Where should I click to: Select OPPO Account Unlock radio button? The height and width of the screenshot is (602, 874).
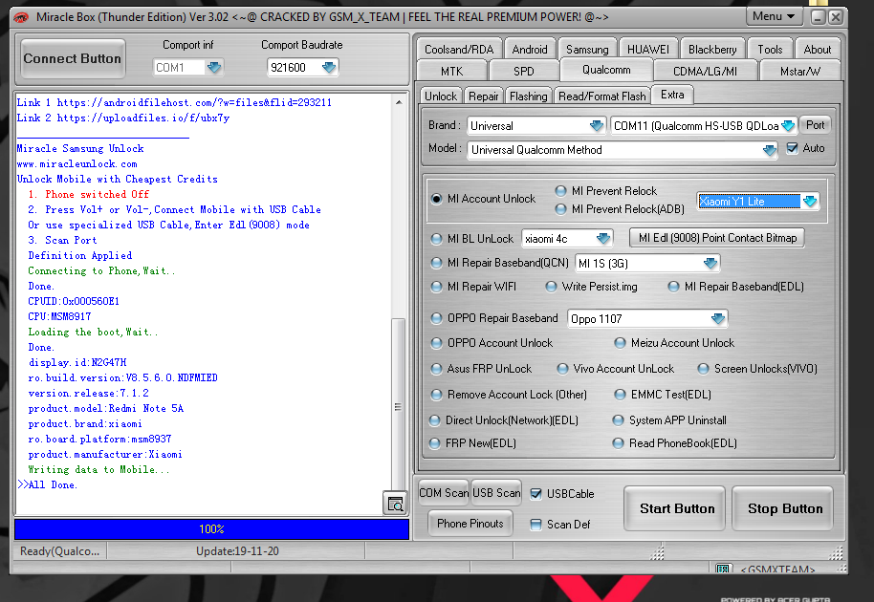(436, 343)
